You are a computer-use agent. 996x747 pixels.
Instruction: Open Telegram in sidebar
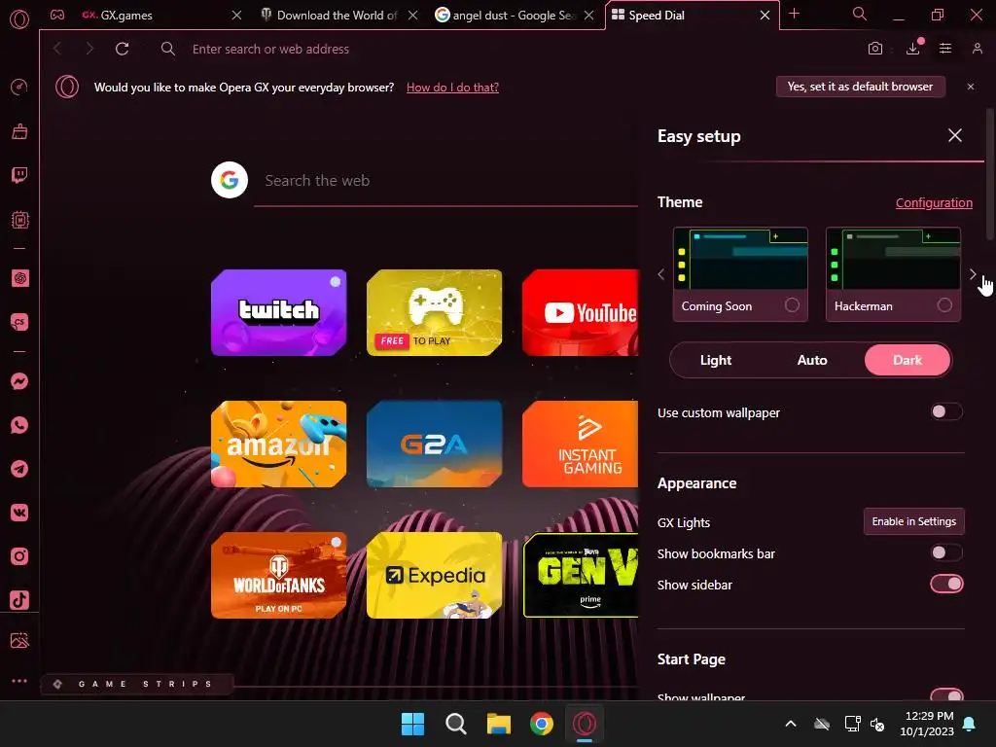click(19, 469)
